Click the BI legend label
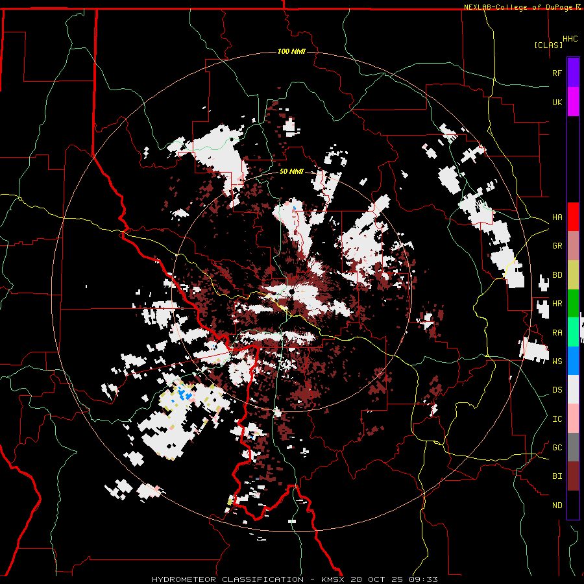 pos(557,476)
